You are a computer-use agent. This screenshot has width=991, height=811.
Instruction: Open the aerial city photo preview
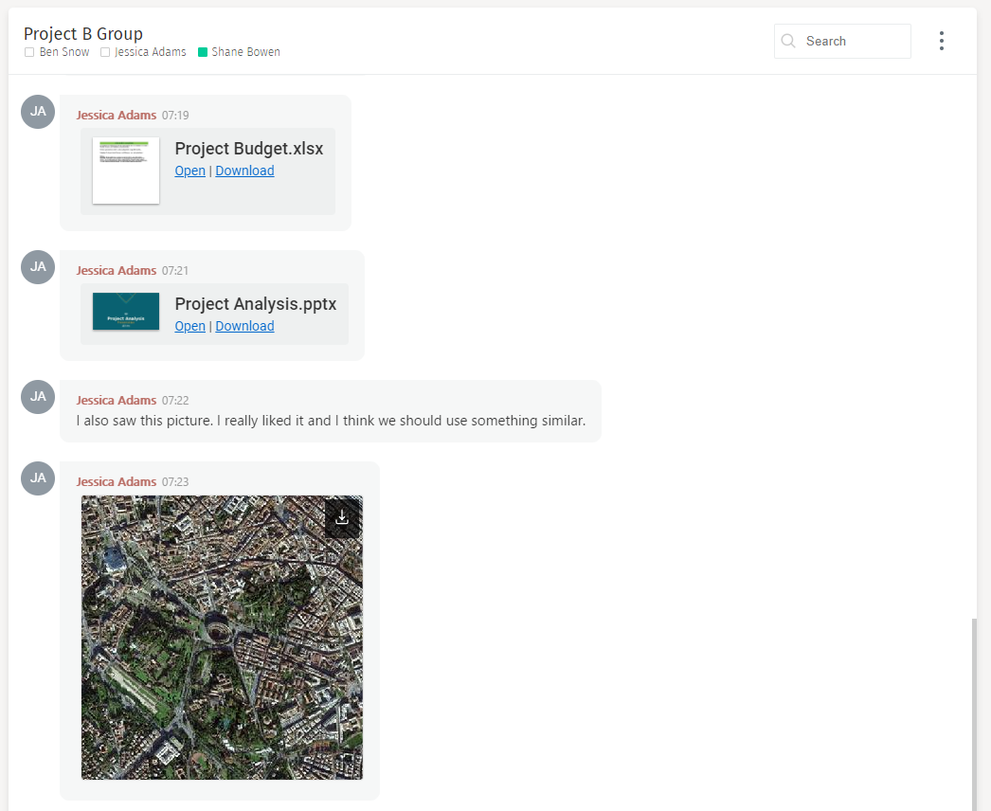(x=222, y=654)
